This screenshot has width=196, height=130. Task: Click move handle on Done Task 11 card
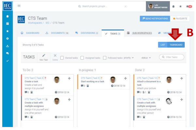(x=182, y=100)
